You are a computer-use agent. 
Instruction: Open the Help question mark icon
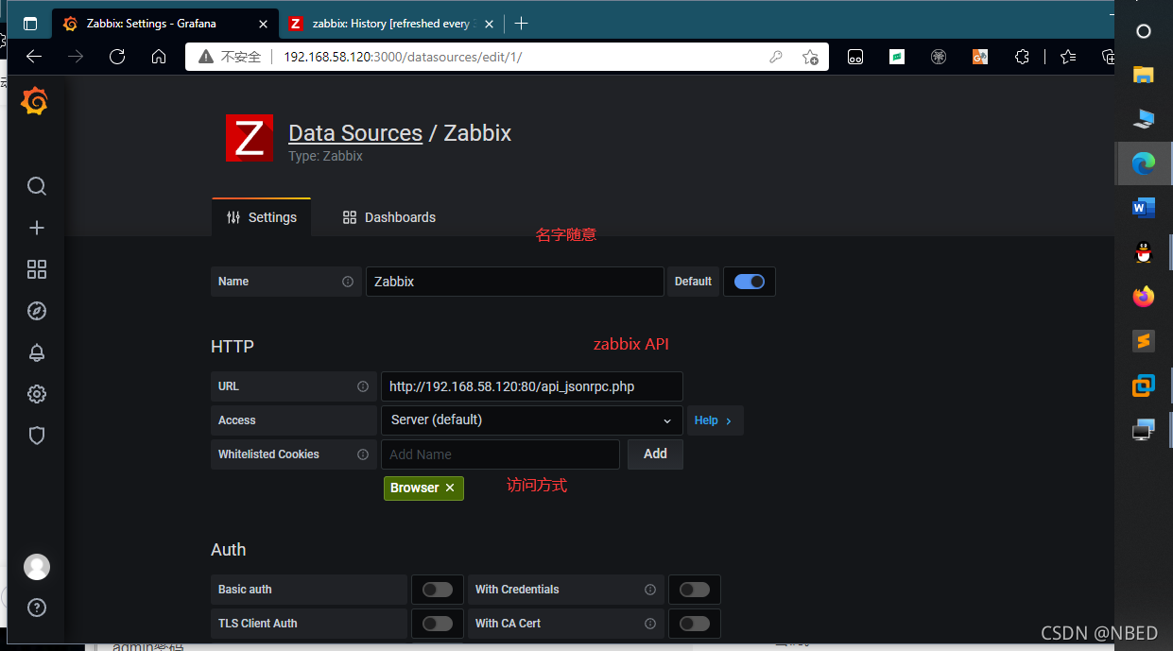click(37, 608)
